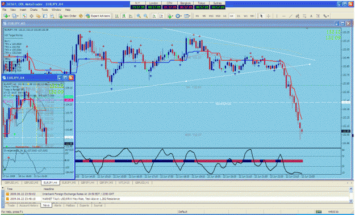Click the MetaTrader application icon in title bar
This screenshot has width=355, height=215.
[x=3, y=4]
